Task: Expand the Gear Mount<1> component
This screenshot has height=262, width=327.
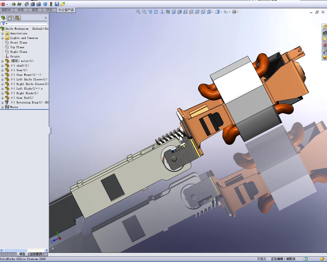Action: point(2,75)
